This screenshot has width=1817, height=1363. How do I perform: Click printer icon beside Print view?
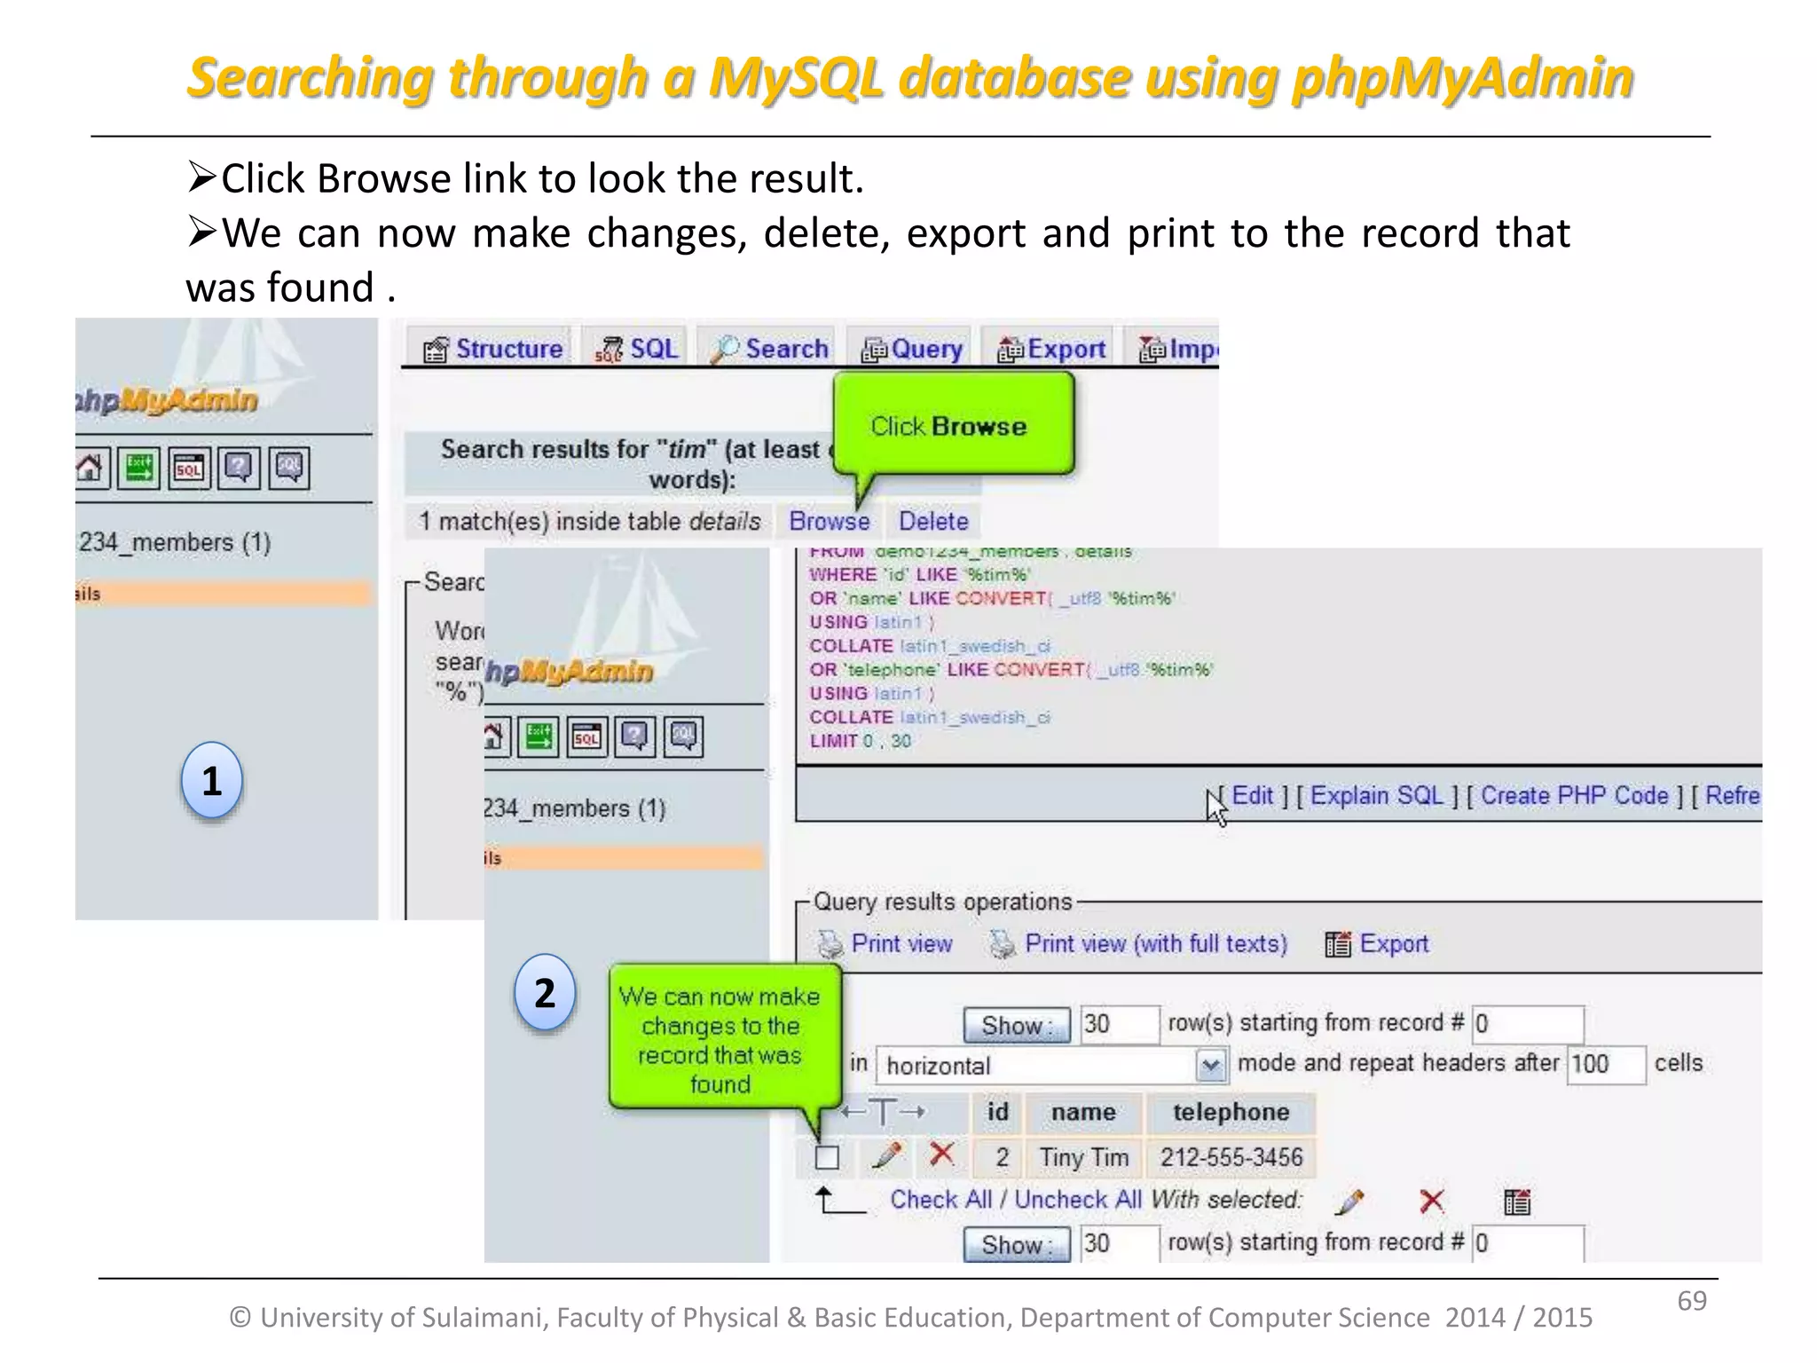830,944
